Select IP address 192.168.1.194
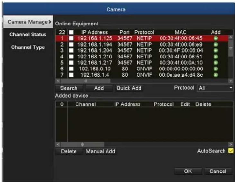 click(95, 44)
